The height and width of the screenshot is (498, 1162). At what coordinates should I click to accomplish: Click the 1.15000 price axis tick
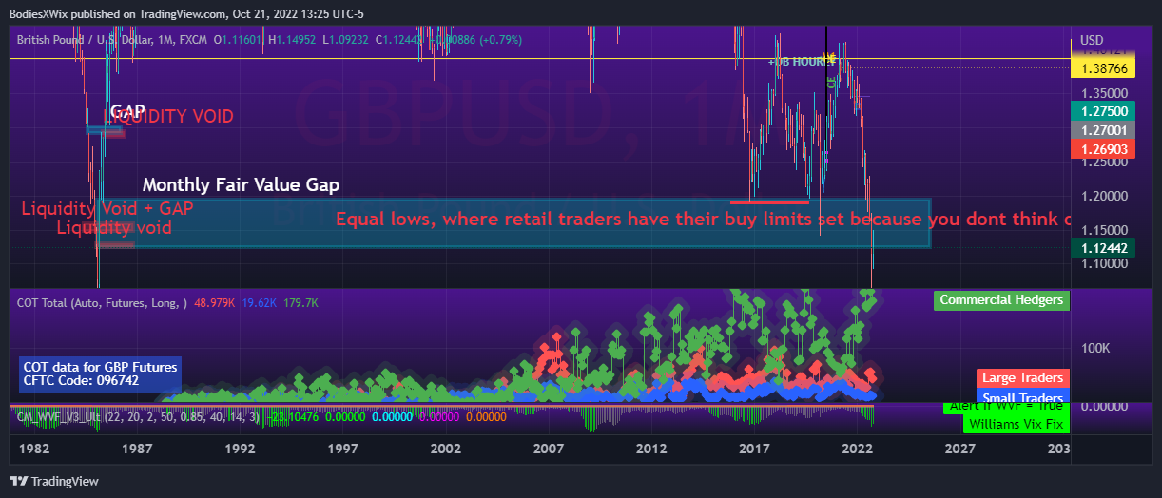tap(1103, 230)
